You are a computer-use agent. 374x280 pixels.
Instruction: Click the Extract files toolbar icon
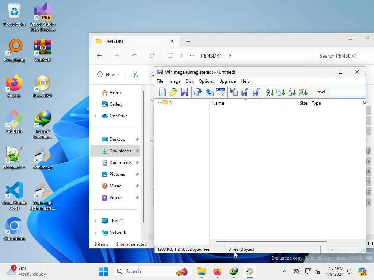click(209, 92)
